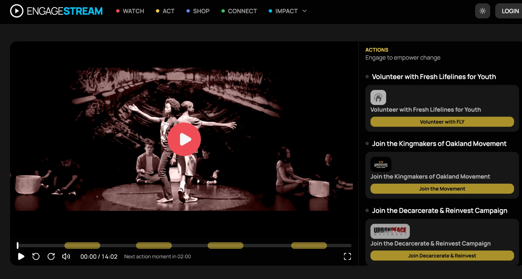
Task: Click the skip forward icon in player controls
Action: (x=51, y=256)
